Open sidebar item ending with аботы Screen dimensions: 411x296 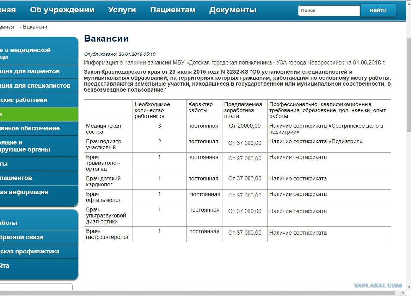tap(39, 223)
